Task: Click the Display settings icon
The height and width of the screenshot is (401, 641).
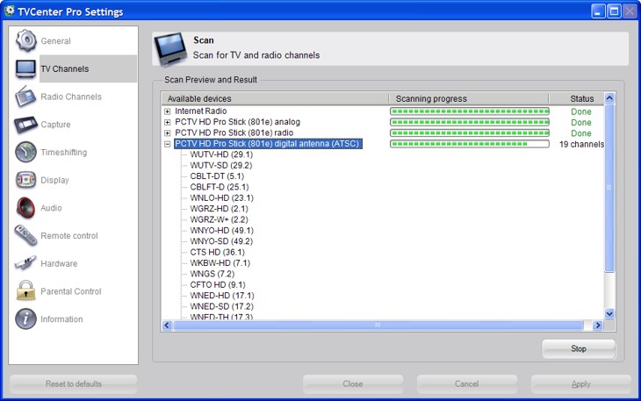Action: (x=25, y=180)
